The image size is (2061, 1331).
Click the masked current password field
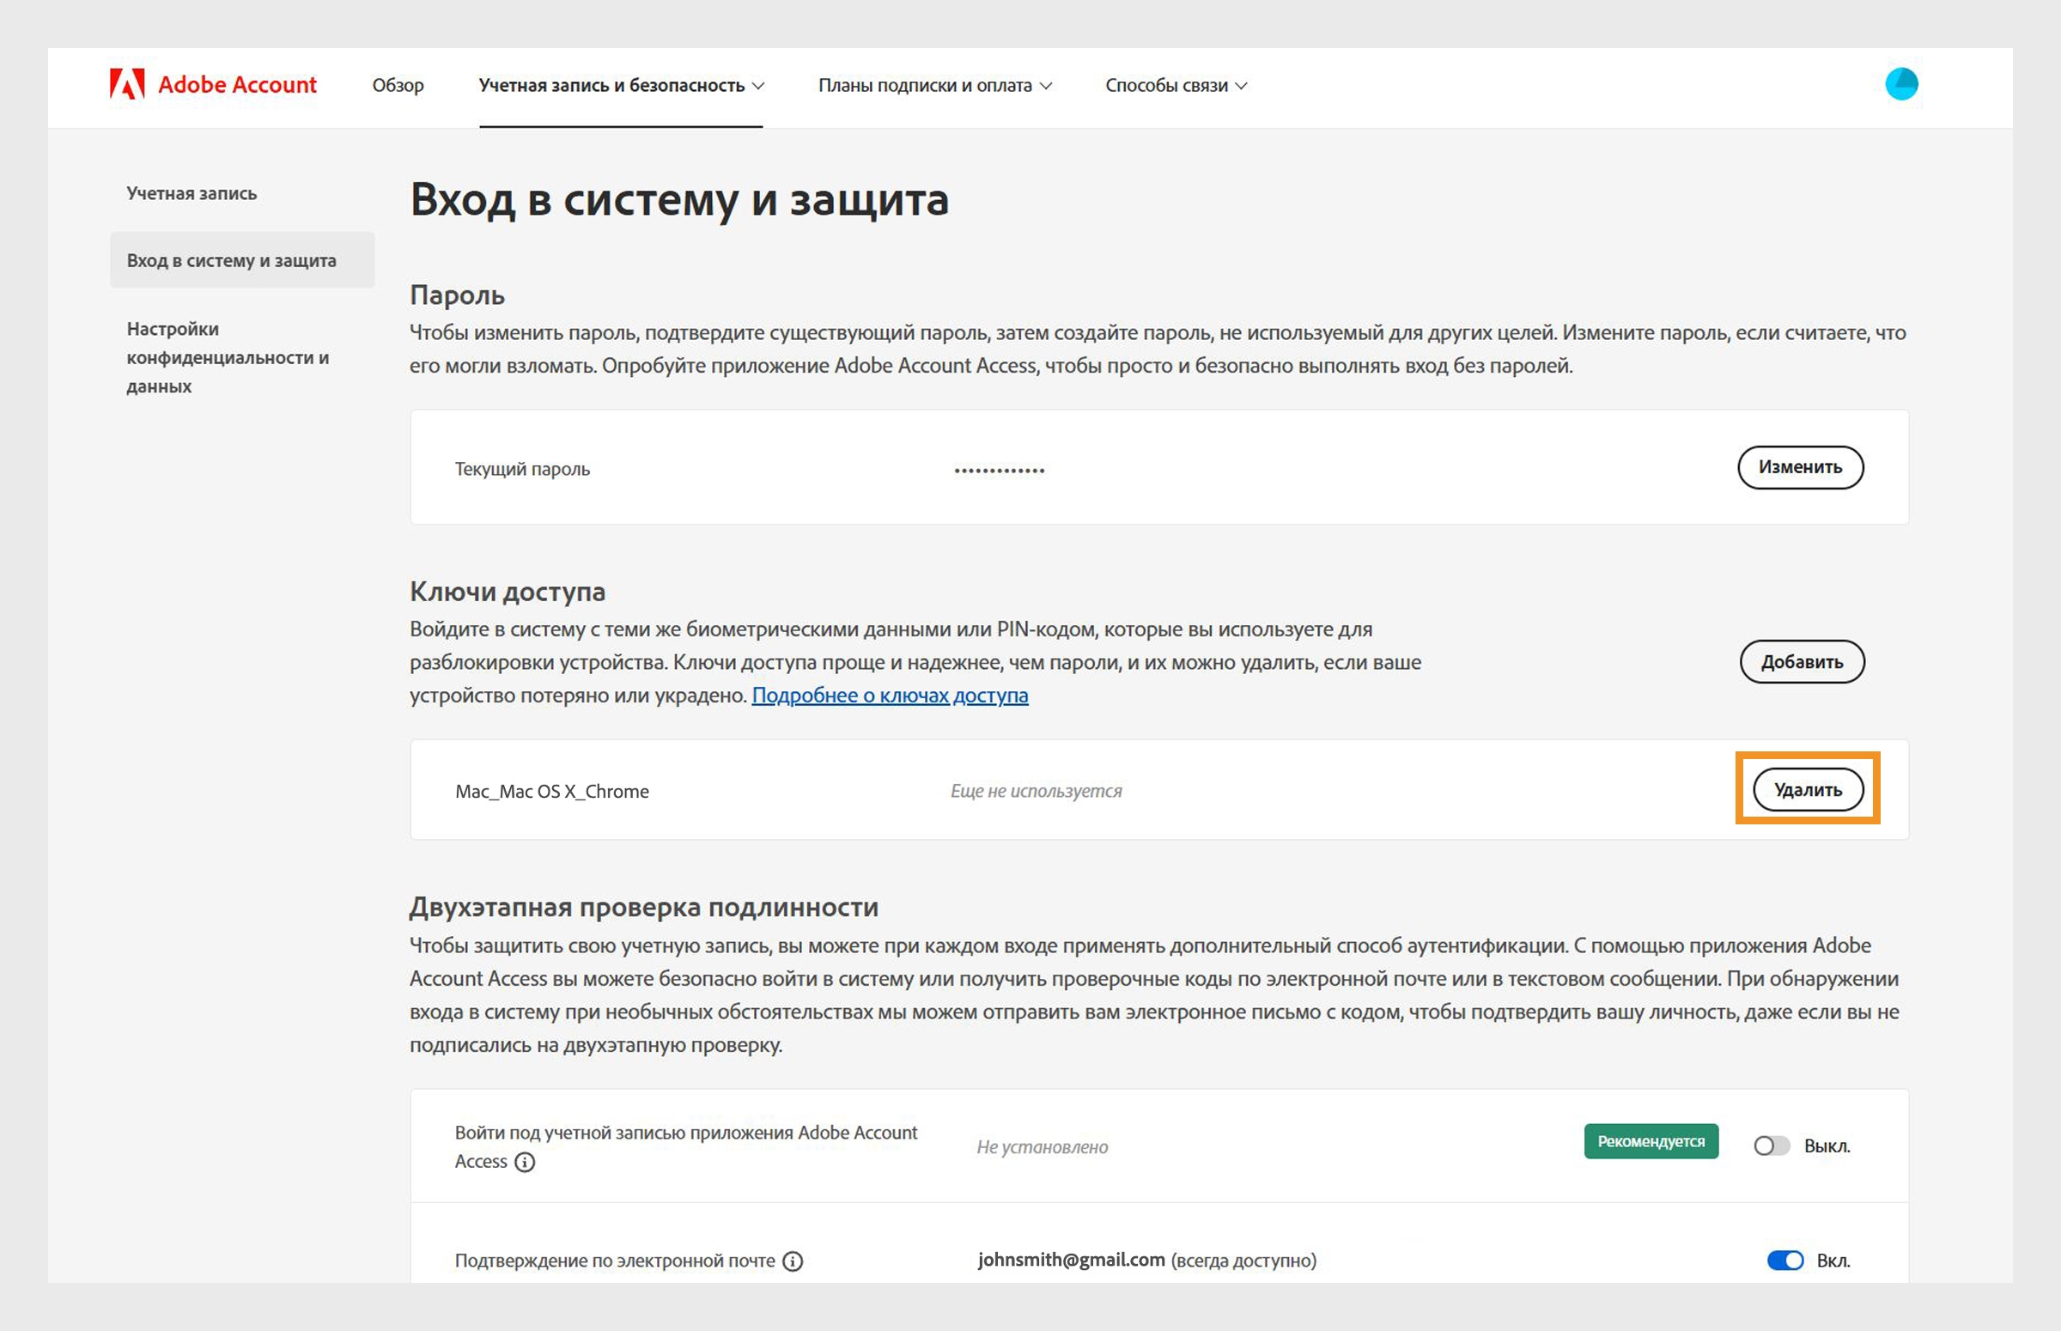(999, 471)
